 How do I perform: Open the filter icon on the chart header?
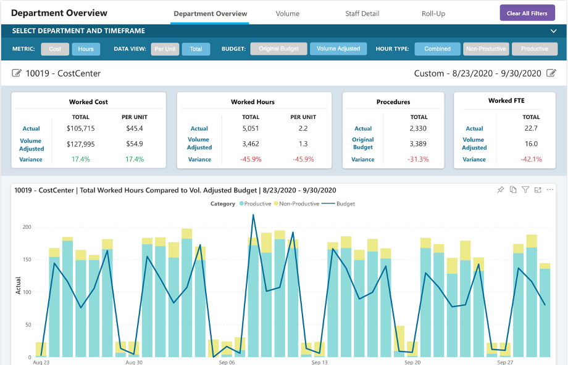(525, 191)
